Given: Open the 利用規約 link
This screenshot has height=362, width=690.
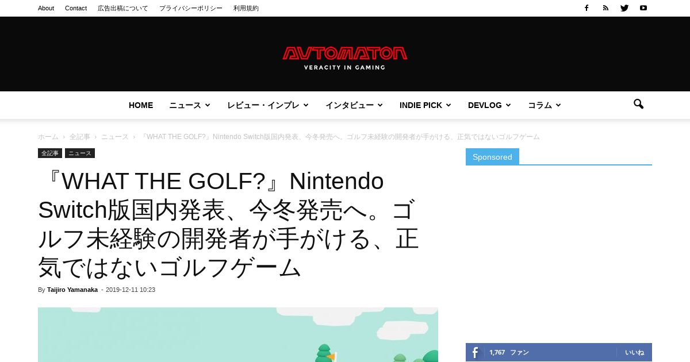Looking at the screenshot, I should coord(246,8).
